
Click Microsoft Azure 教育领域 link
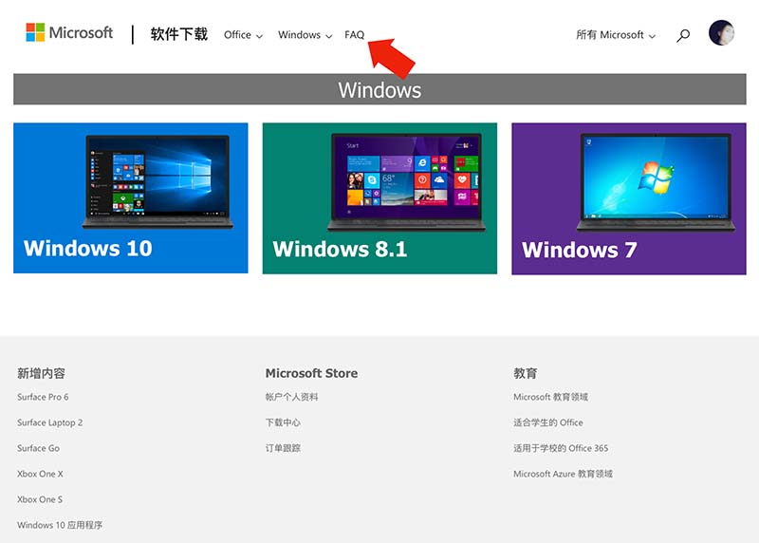pyautogui.click(x=563, y=474)
